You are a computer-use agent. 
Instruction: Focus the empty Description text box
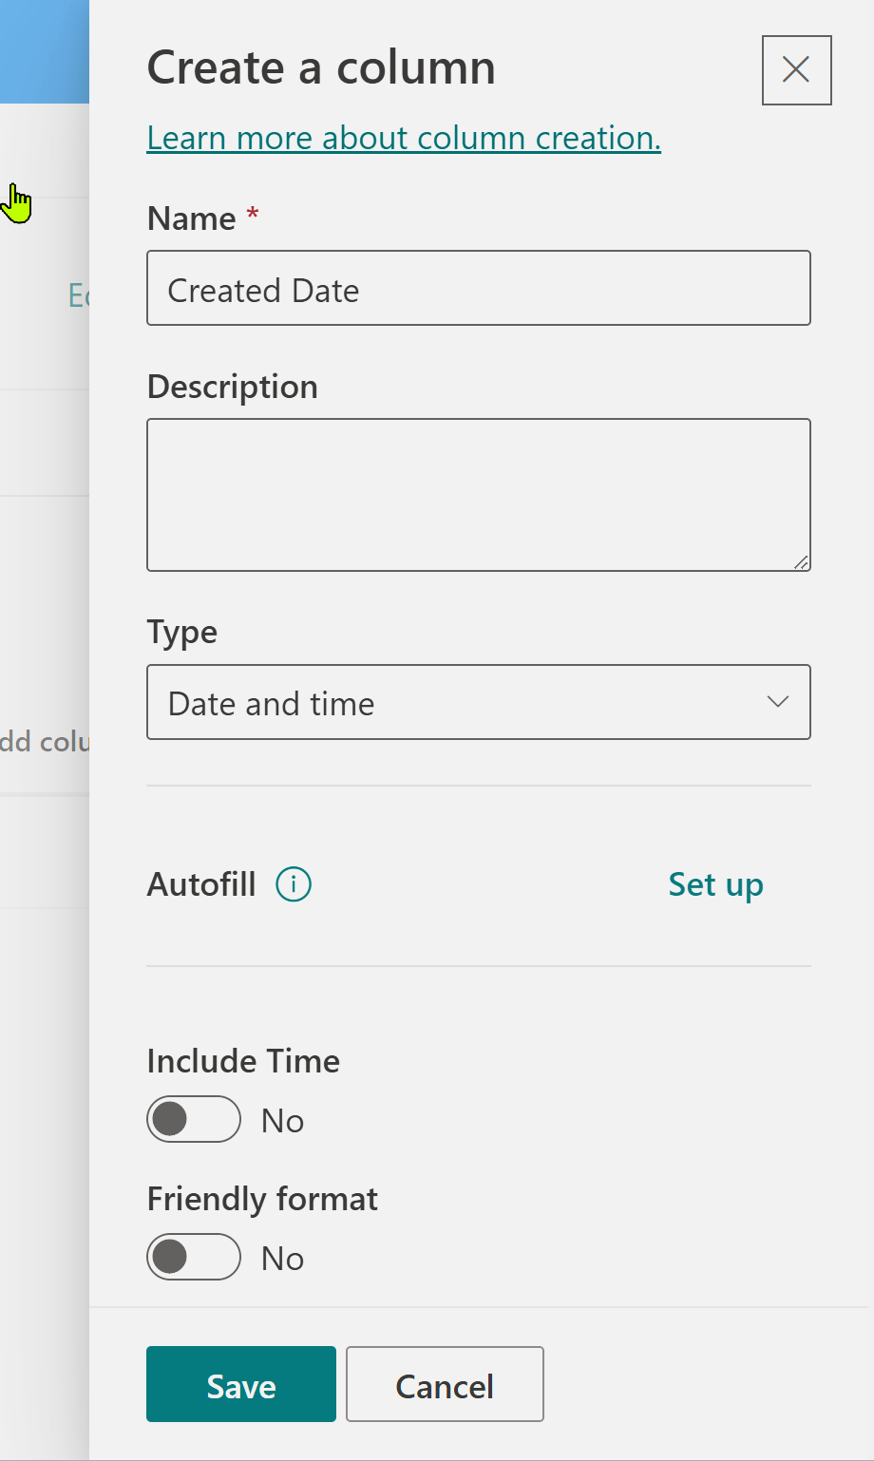[x=479, y=495]
